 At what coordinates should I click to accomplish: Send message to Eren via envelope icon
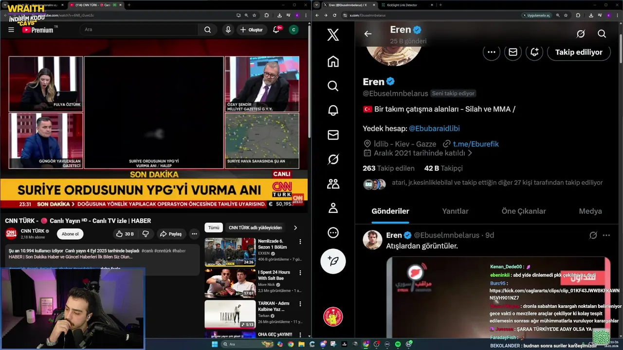pyautogui.click(x=513, y=52)
